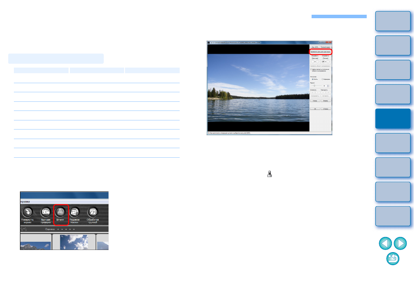Click the Full screen button in stamp window
This screenshot has width=414, height=292.
tap(325, 47)
